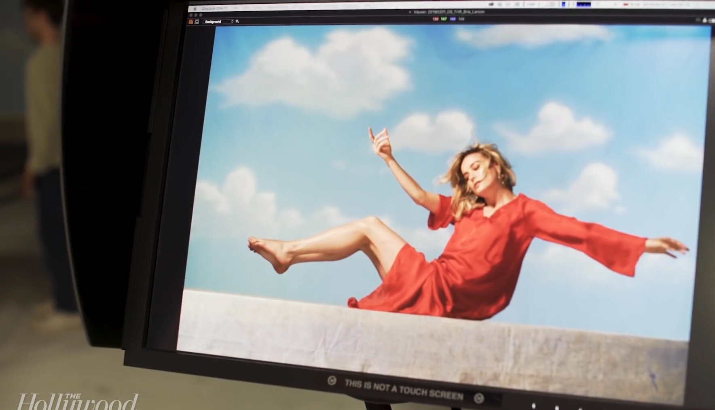Click the small blue icon in the menu bar
This screenshot has width=715, height=410.
pyautogui.click(x=563, y=4)
